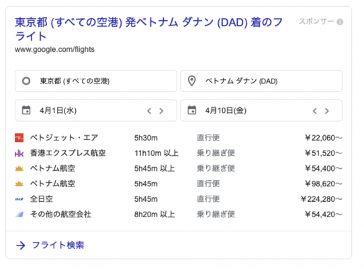The height and width of the screenshot is (269, 364).
Task: Click 直行便 in the ベトジェット・エア row
Action: point(208,138)
